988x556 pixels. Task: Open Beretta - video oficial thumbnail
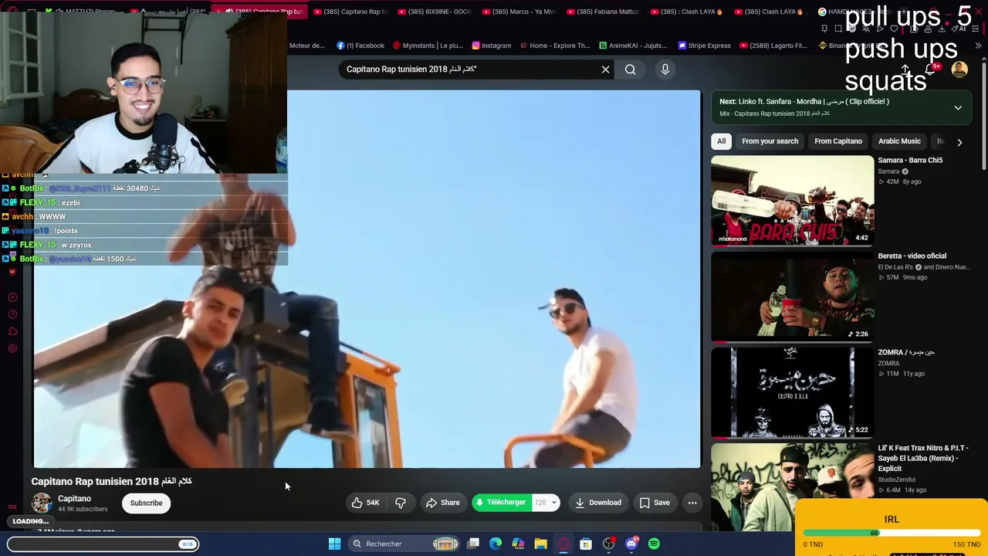(x=792, y=297)
